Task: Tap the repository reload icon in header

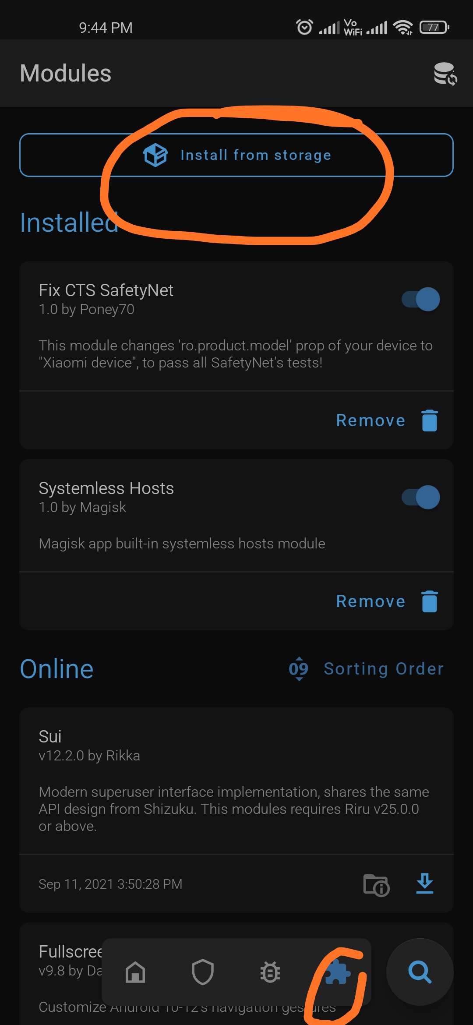Action: 445,74
